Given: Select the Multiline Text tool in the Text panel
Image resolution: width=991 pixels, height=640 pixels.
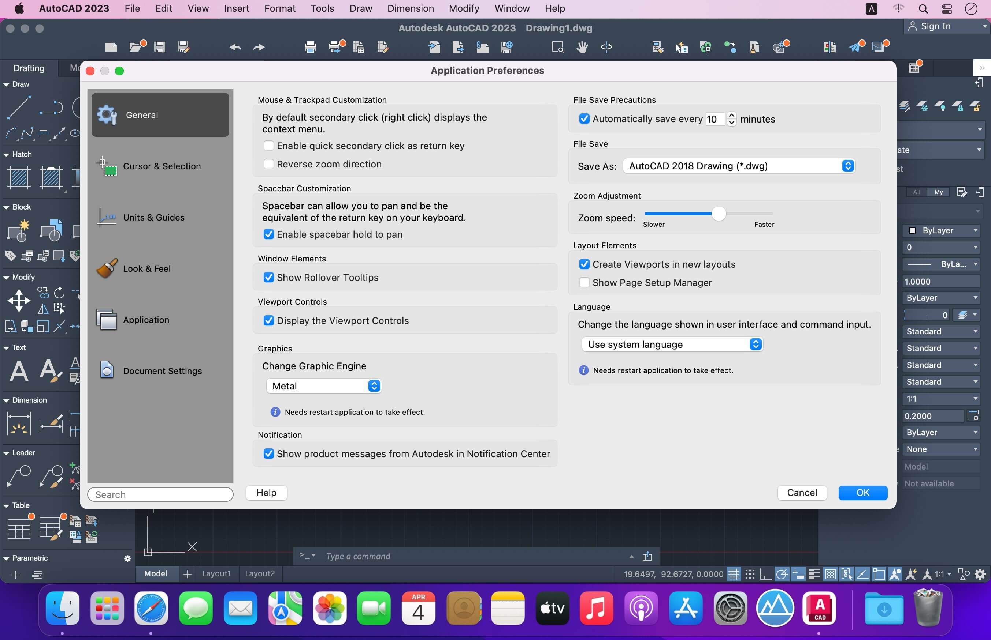Looking at the screenshot, I should 19,371.
